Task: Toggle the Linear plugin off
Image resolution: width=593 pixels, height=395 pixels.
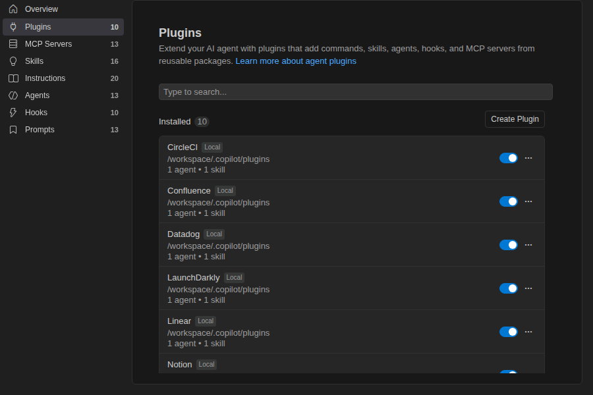Action: tap(508, 332)
